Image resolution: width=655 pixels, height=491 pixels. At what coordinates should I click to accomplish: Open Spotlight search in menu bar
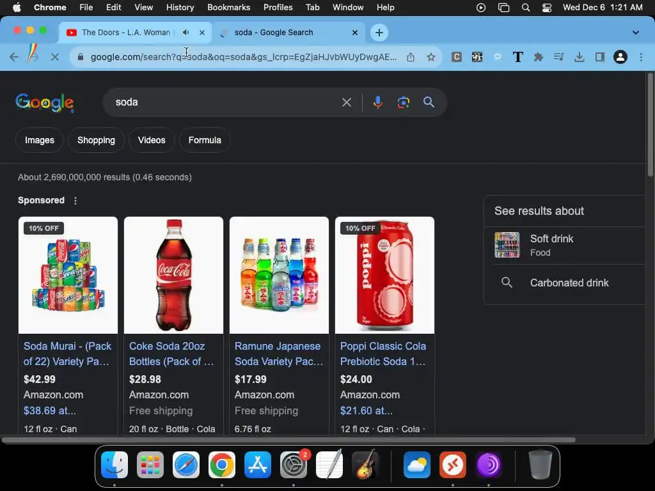526,8
